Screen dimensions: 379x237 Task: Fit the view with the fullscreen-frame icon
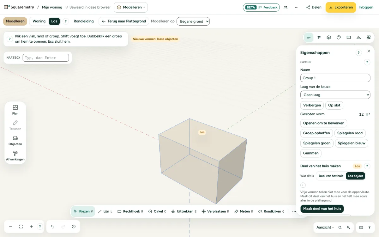point(21,227)
